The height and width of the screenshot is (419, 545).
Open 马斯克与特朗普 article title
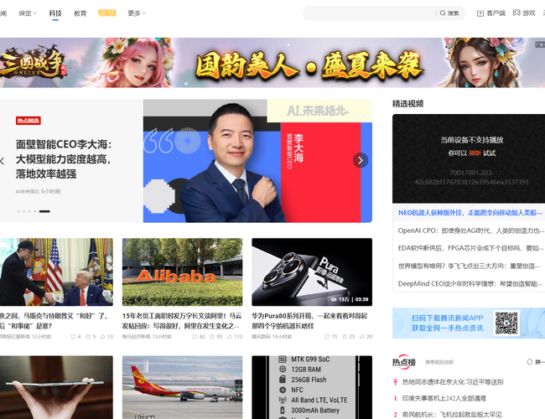[54, 321]
